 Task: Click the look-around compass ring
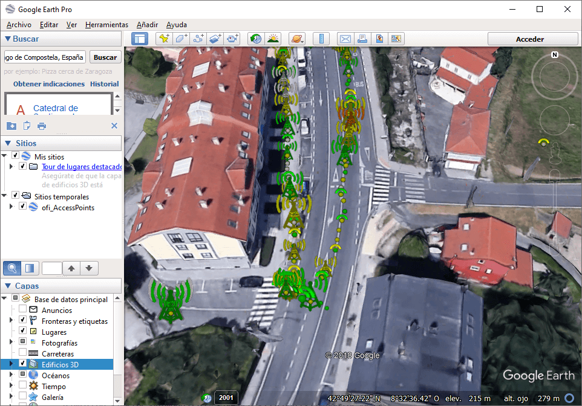pos(555,77)
